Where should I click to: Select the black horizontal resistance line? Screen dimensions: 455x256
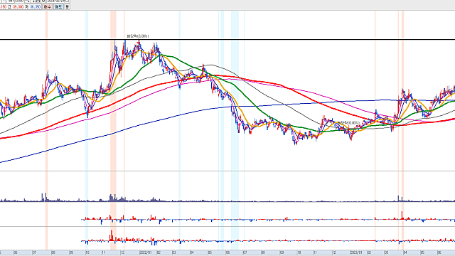point(227,39)
